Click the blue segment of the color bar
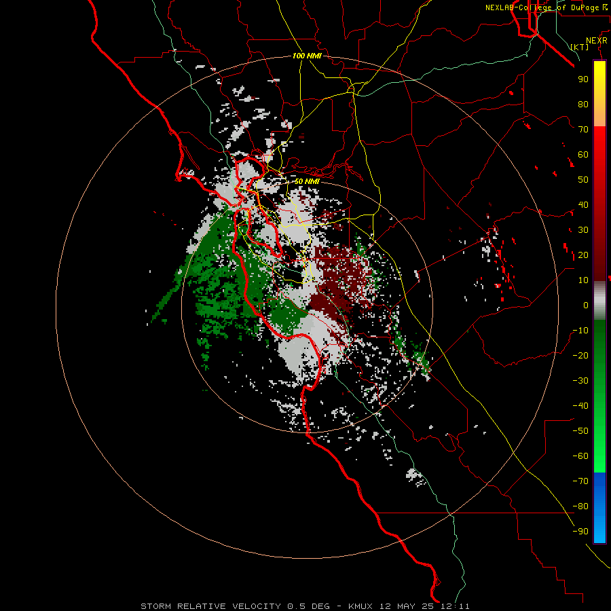 click(599, 508)
